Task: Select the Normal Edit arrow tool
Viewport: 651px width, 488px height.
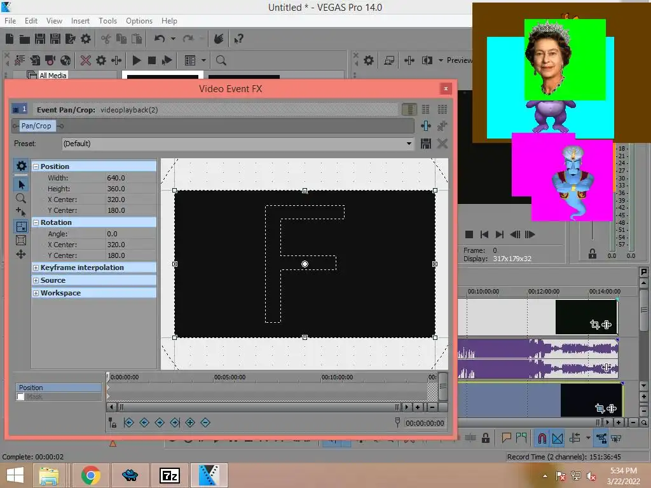Action: pos(21,184)
